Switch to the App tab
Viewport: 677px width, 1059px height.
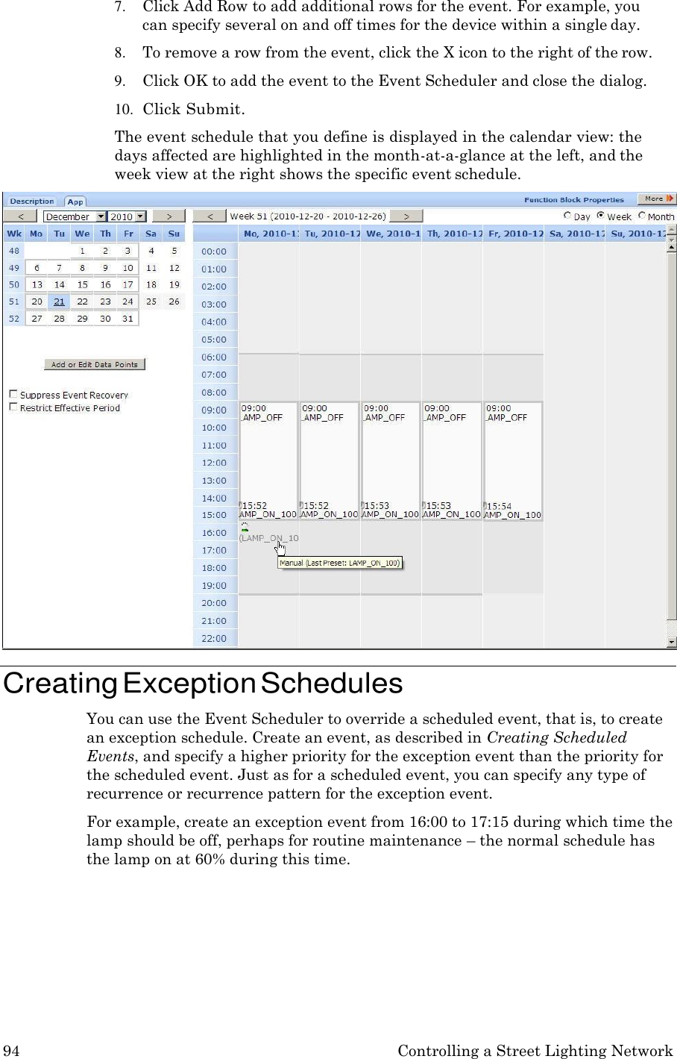(75, 201)
